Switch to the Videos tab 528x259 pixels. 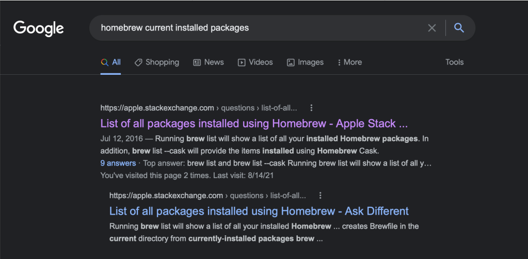tap(260, 62)
